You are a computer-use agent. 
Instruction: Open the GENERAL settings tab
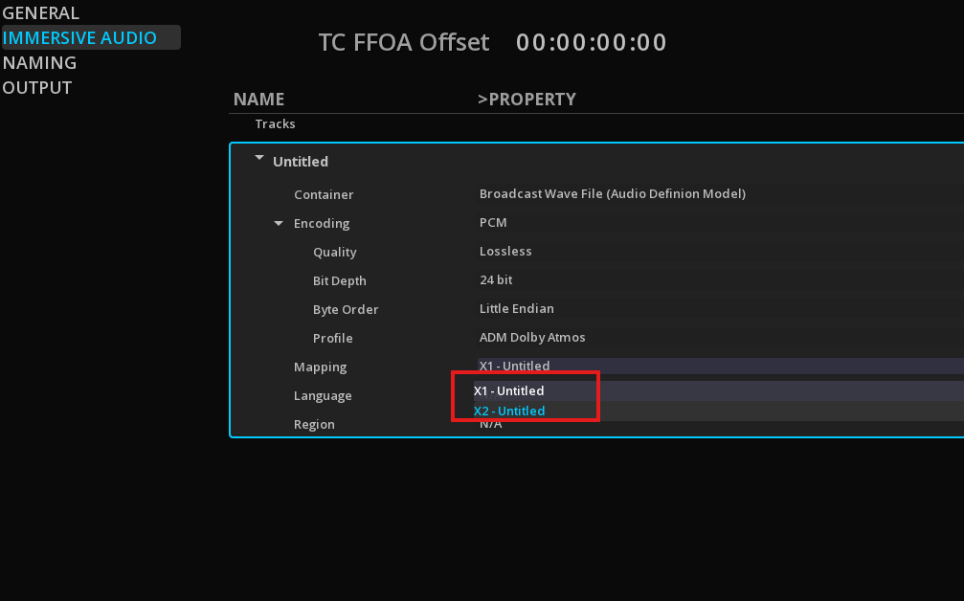41,13
